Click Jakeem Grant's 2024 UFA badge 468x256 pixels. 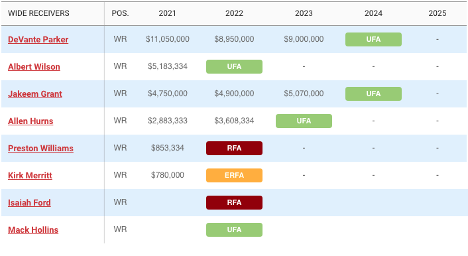373,94
